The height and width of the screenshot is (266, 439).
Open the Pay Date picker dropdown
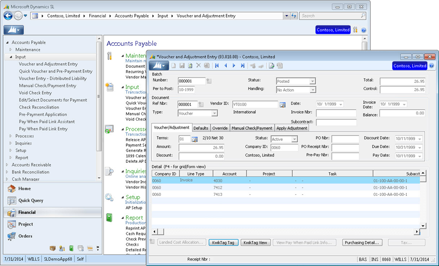(x=419, y=156)
